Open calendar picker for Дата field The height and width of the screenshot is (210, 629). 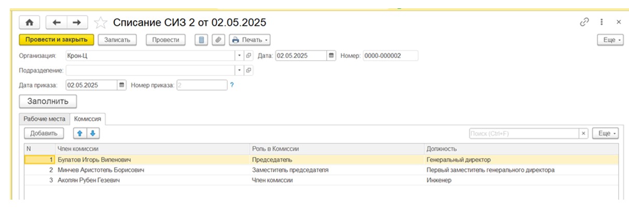pyautogui.click(x=331, y=56)
